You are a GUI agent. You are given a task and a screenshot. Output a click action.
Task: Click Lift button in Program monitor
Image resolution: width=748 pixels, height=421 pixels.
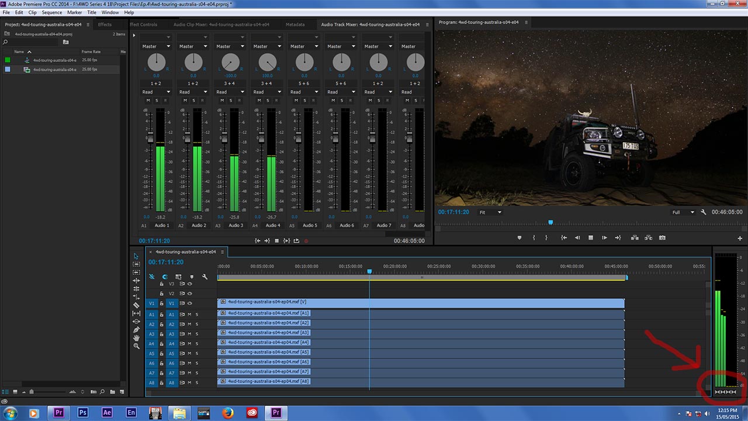pos(635,238)
